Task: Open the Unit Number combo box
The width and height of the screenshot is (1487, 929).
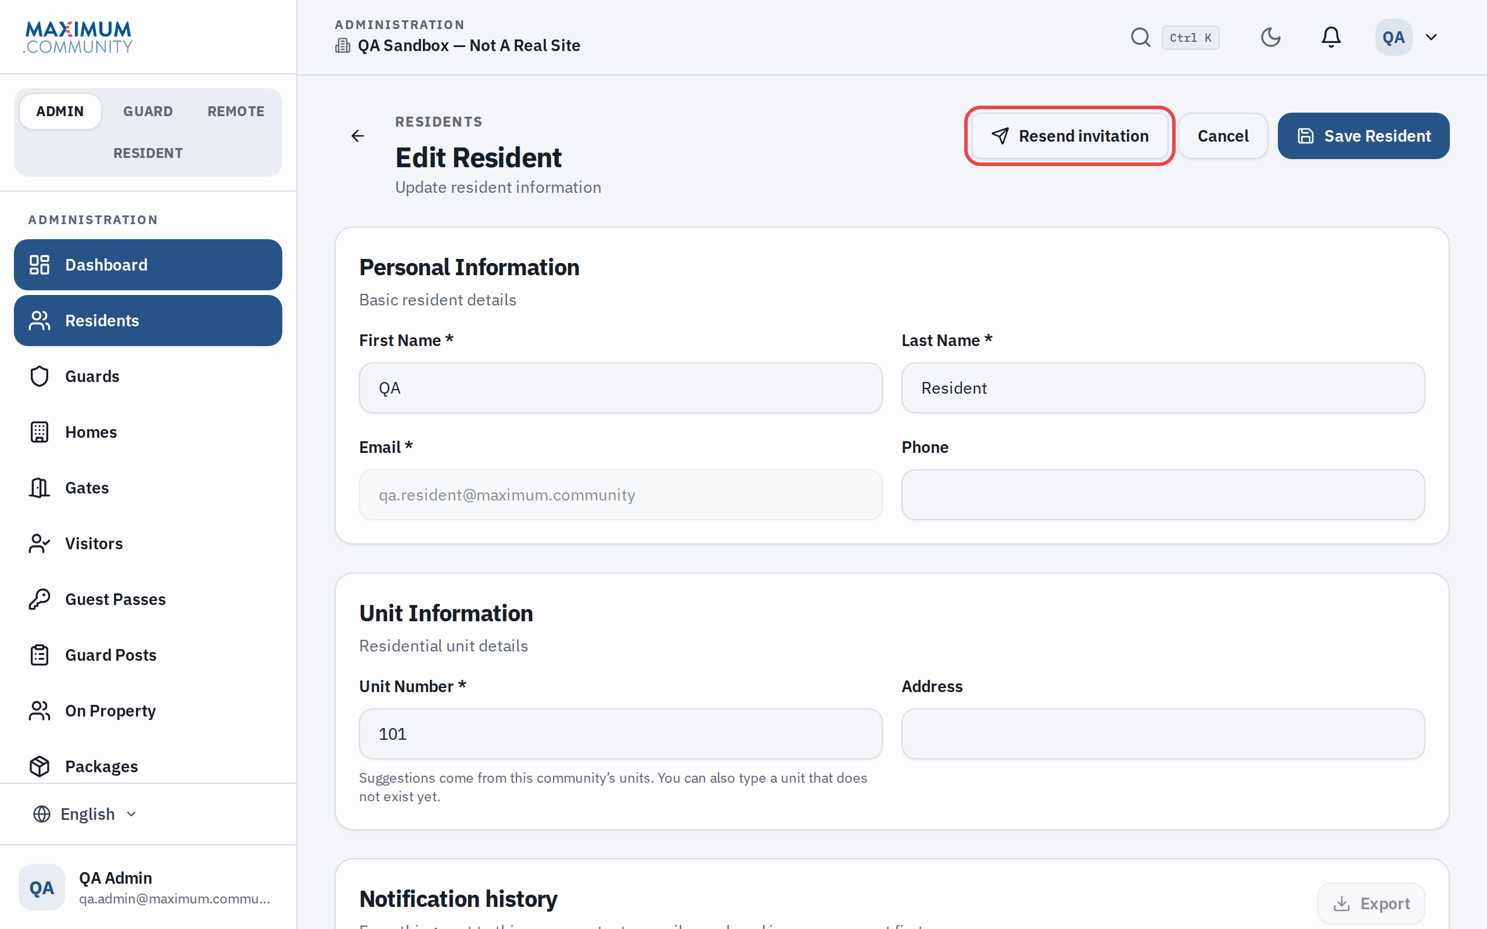Action: pyautogui.click(x=620, y=733)
